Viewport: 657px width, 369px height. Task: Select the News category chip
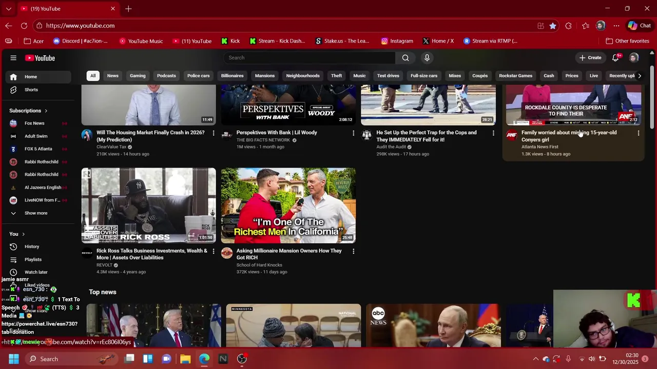[x=113, y=76]
